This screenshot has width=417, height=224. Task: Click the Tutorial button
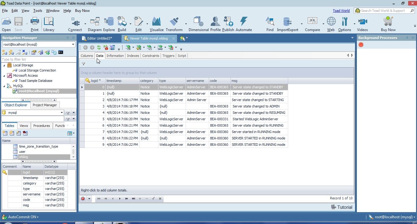342,207
